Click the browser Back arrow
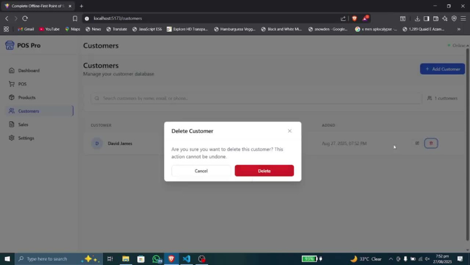The image size is (470, 265). click(x=7, y=18)
